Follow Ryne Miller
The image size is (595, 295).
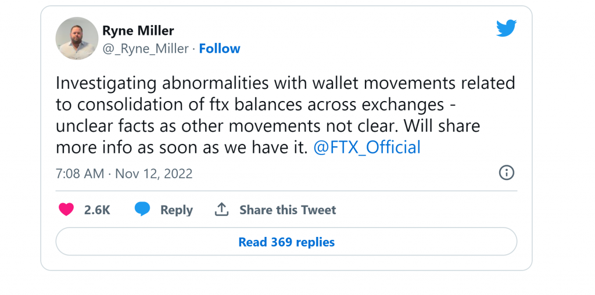tap(220, 49)
